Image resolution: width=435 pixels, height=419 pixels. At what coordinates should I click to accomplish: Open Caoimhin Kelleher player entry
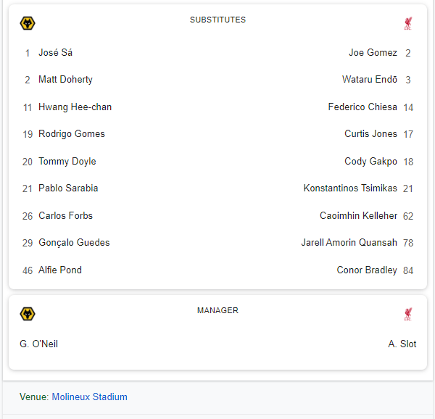tap(358, 215)
